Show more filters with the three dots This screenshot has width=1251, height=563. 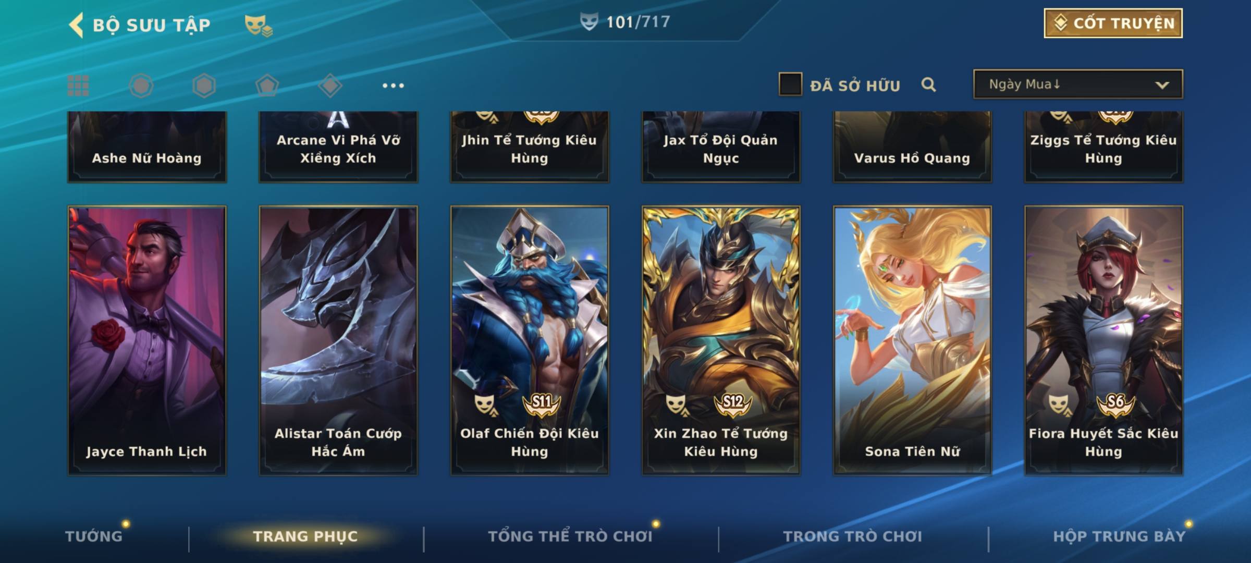pyautogui.click(x=393, y=85)
